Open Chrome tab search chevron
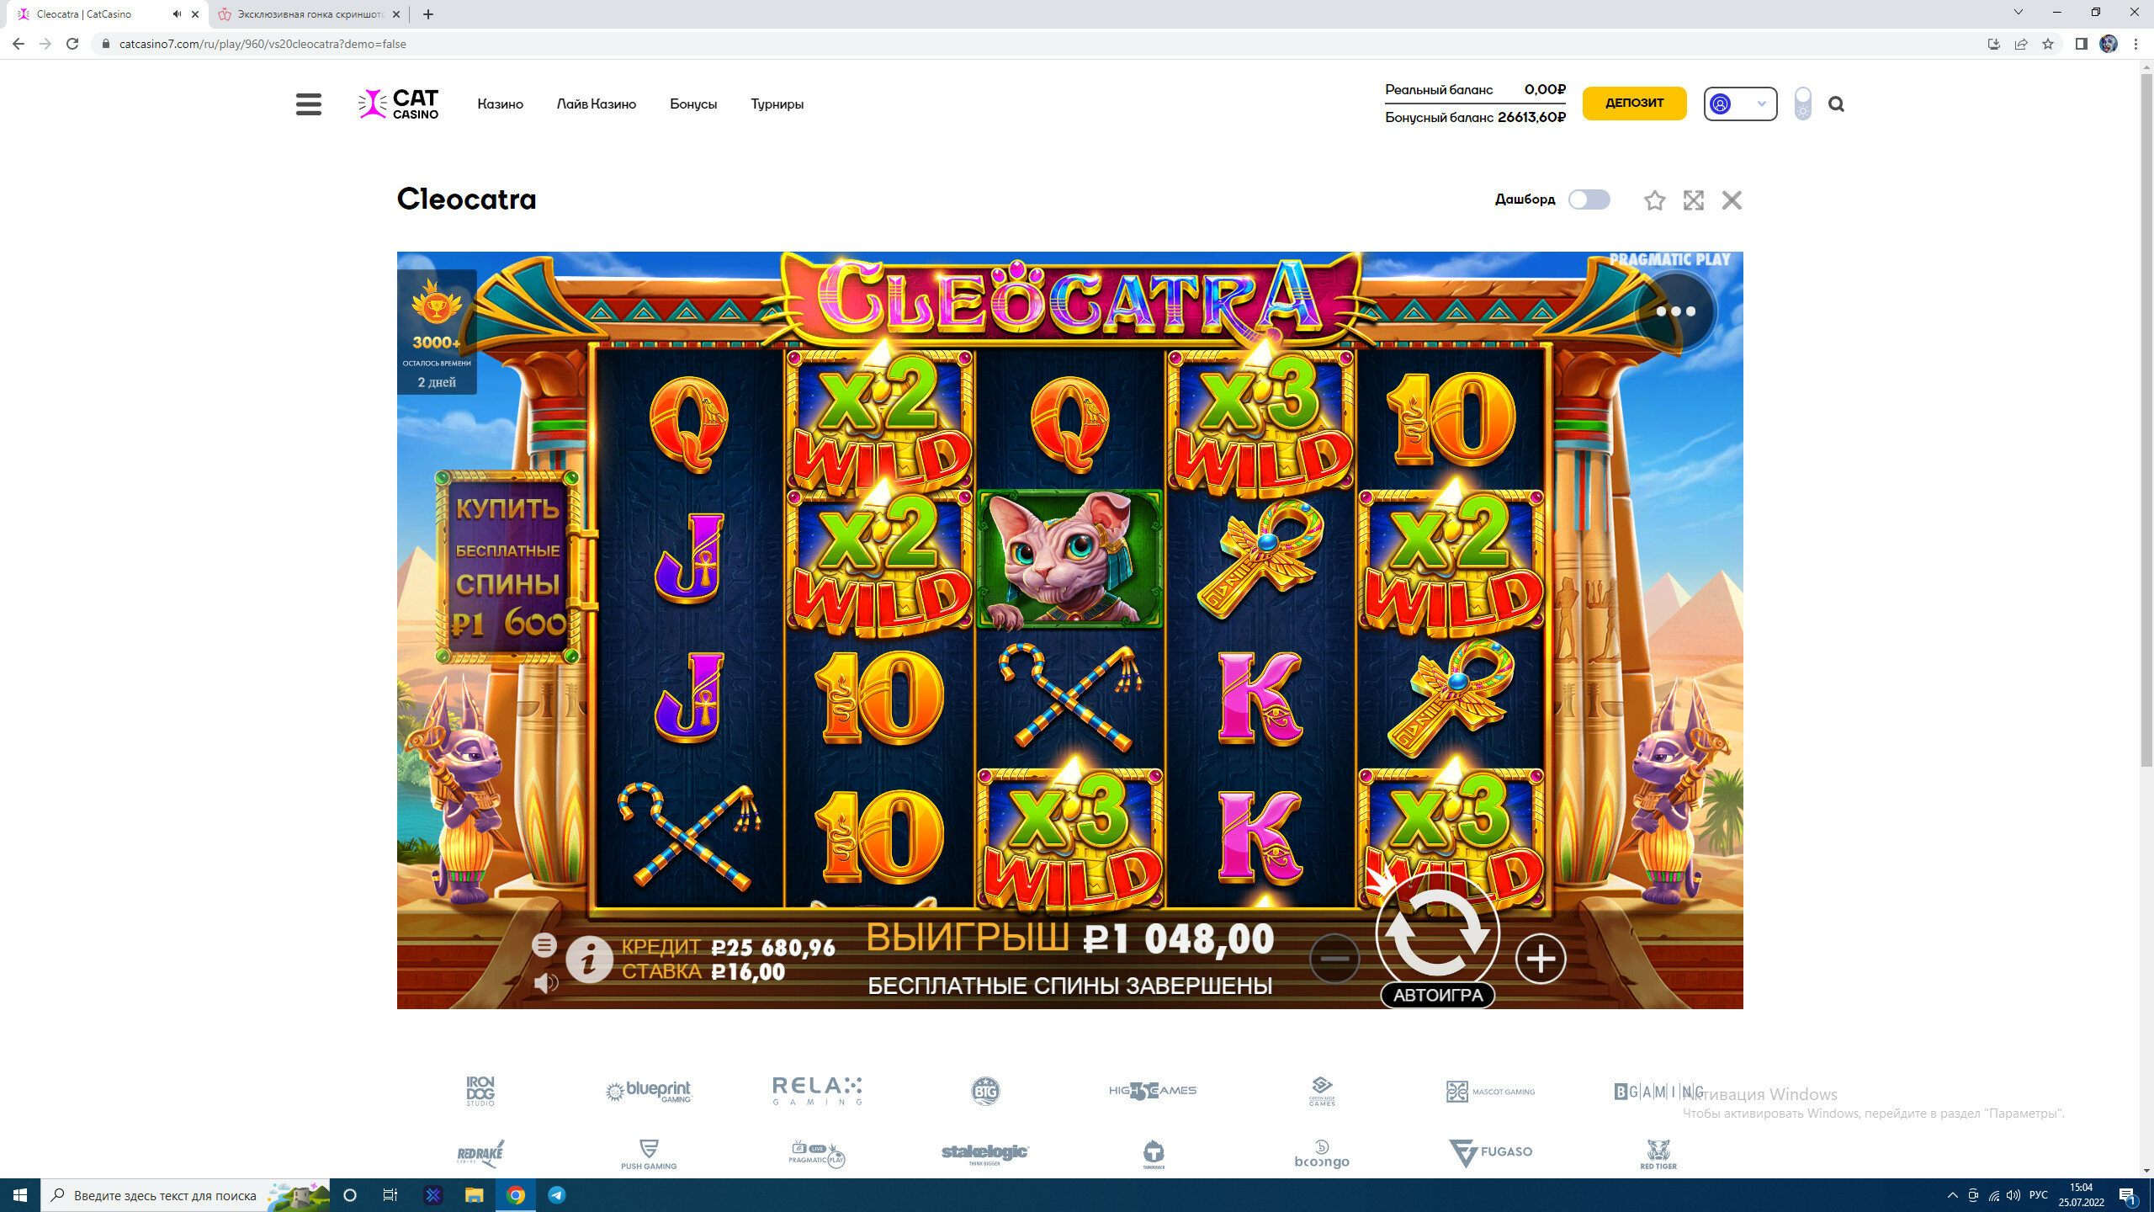Viewport: 2154px width, 1212px height. tap(2018, 13)
